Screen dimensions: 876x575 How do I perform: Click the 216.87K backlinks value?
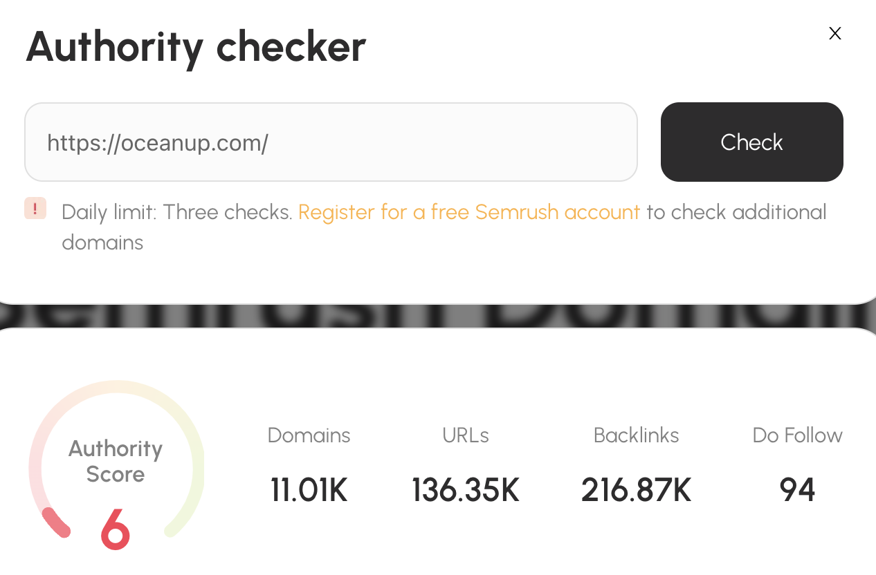click(x=636, y=490)
